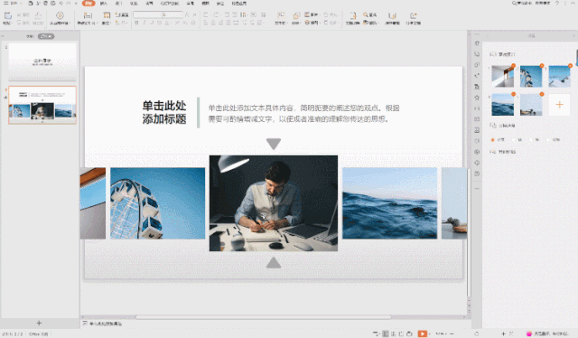Close the right side panel
The height and width of the screenshot is (338, 578).
pyautogui.click(x=573, y=36)
